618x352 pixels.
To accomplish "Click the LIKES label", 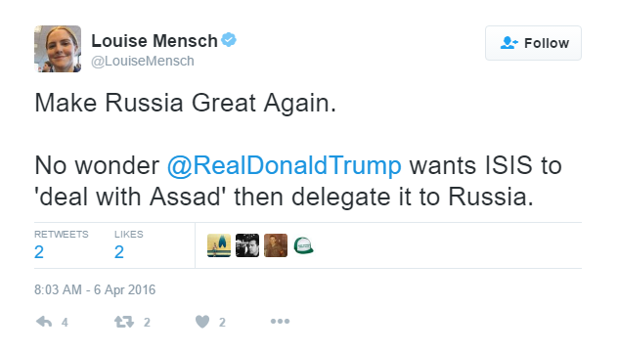I will [x=128, y=234].
